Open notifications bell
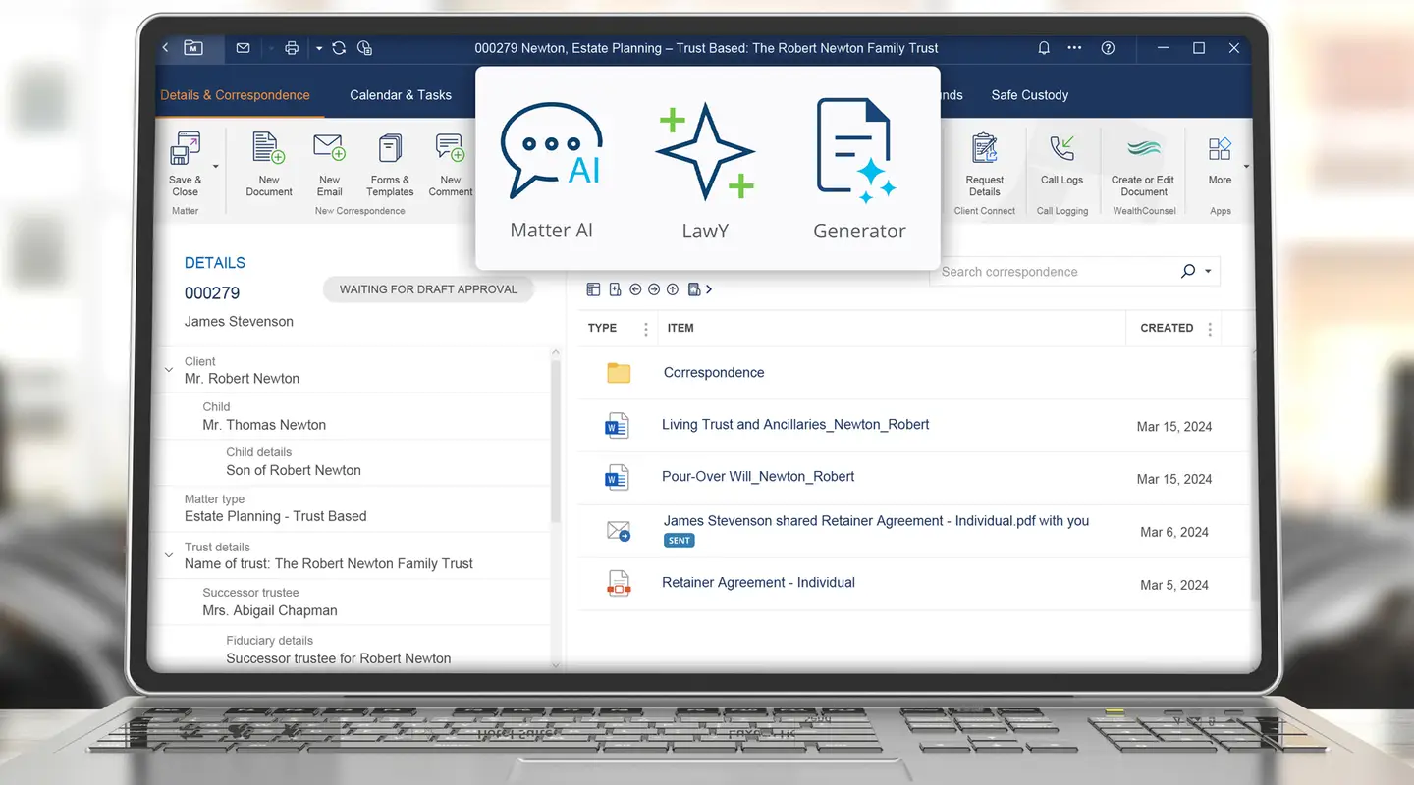Viewport: 1414px width, 785px height. 1044,47
